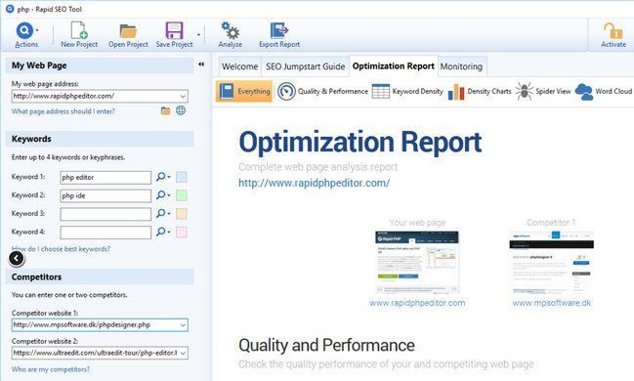Viewport: 634px width, 381px height.
Task: Open the rapidphpeditor.com report URL link
Action: pos(315,183)
